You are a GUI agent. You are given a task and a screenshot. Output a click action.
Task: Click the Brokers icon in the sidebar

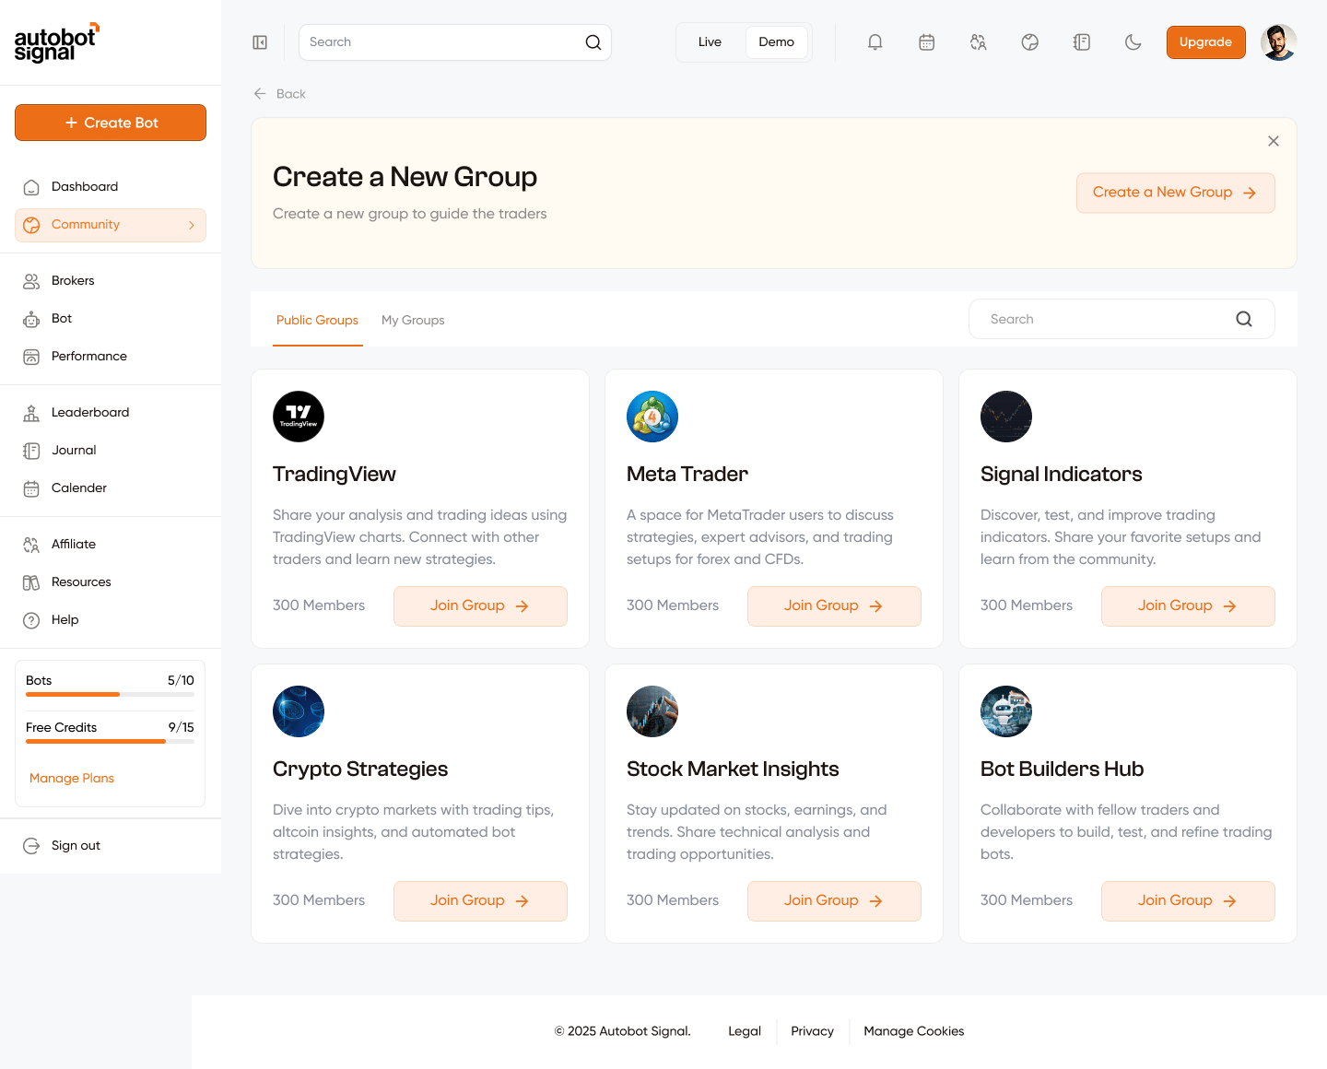(31, 281)
